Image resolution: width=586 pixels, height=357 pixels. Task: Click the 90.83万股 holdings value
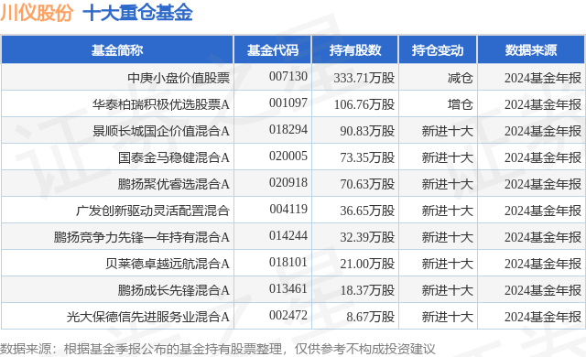coord(367,131)
